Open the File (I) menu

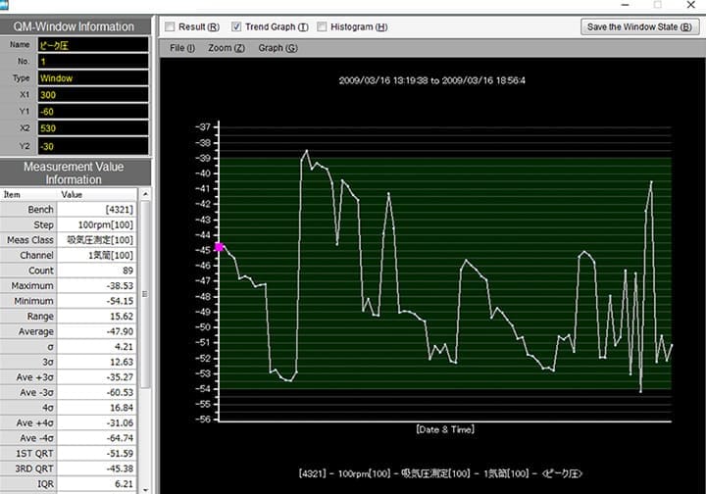point(182,48)
